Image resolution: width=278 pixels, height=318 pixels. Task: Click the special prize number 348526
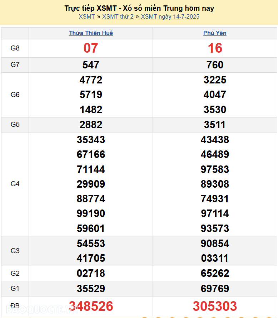tap(91, 306)
